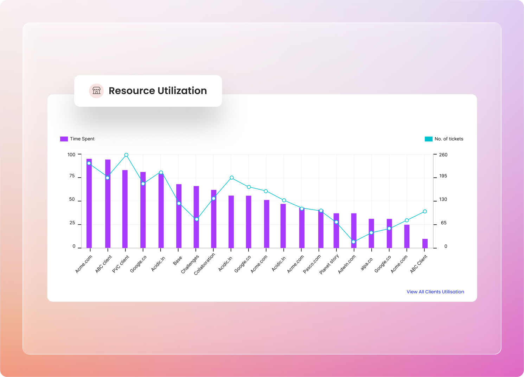The image size is (524, 377).
Task: Select the Challenges ticket line point
Action: [x=197, y=219]
